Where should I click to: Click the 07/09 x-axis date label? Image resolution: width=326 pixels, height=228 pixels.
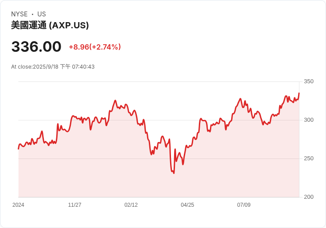coord(244,205)
